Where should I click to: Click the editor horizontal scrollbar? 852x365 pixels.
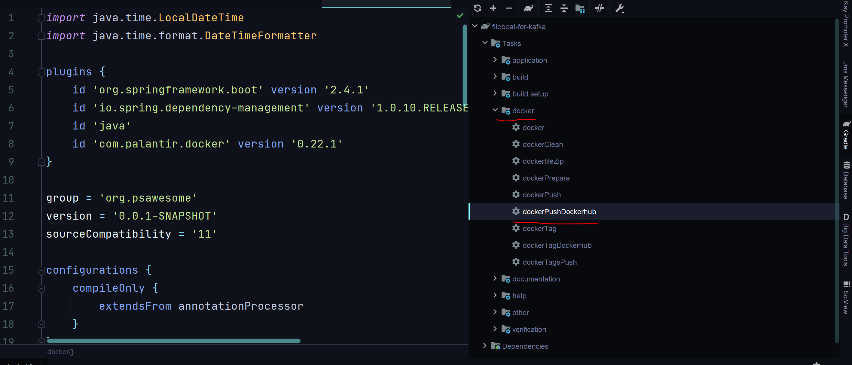pos(173,341)
